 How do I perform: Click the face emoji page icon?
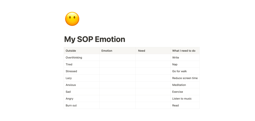pos(72,19)
